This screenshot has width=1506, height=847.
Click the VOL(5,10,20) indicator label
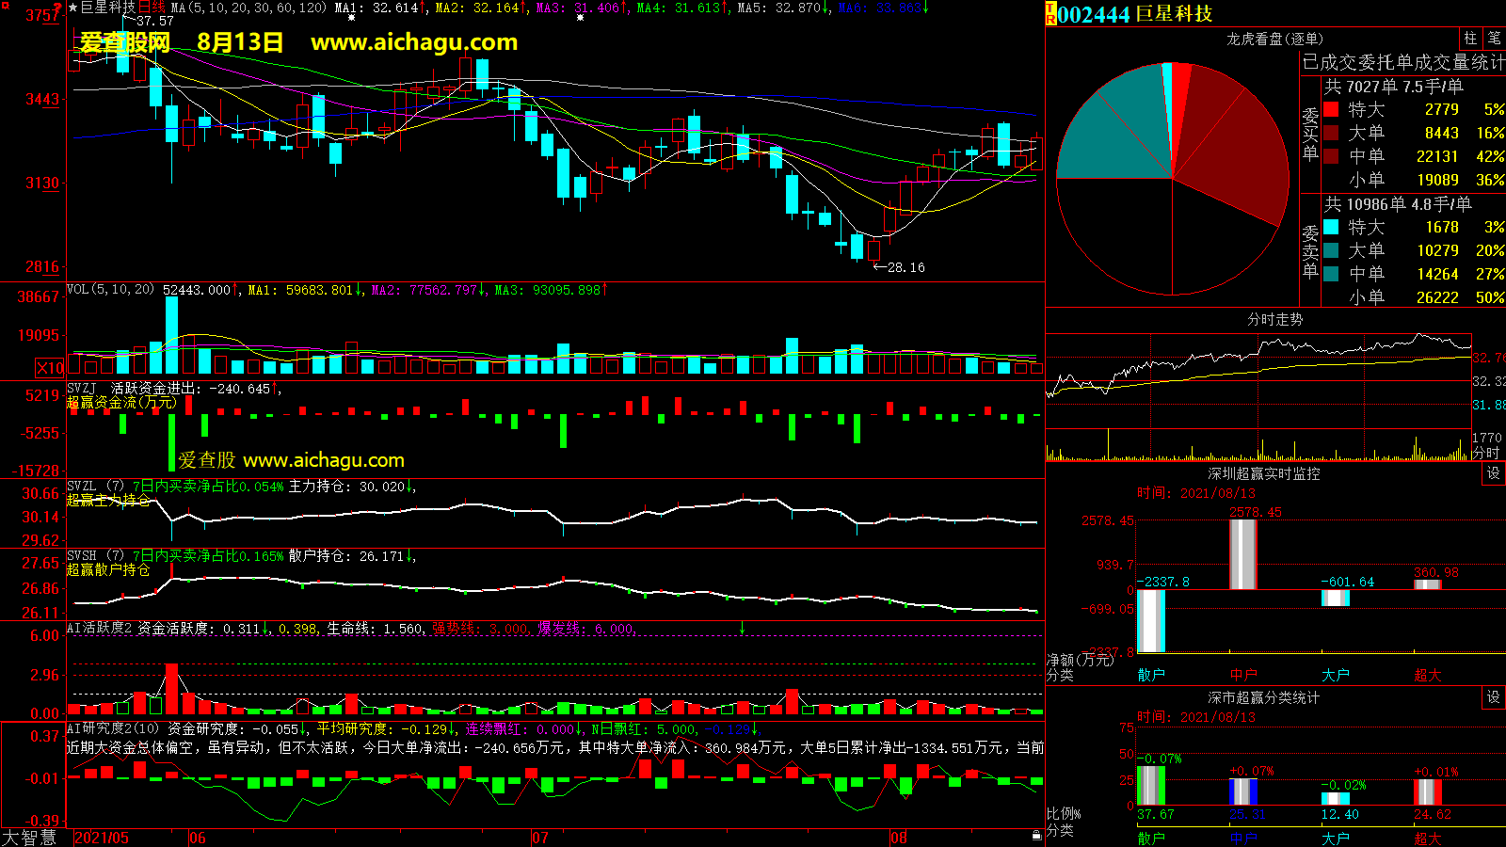point(110,290)
